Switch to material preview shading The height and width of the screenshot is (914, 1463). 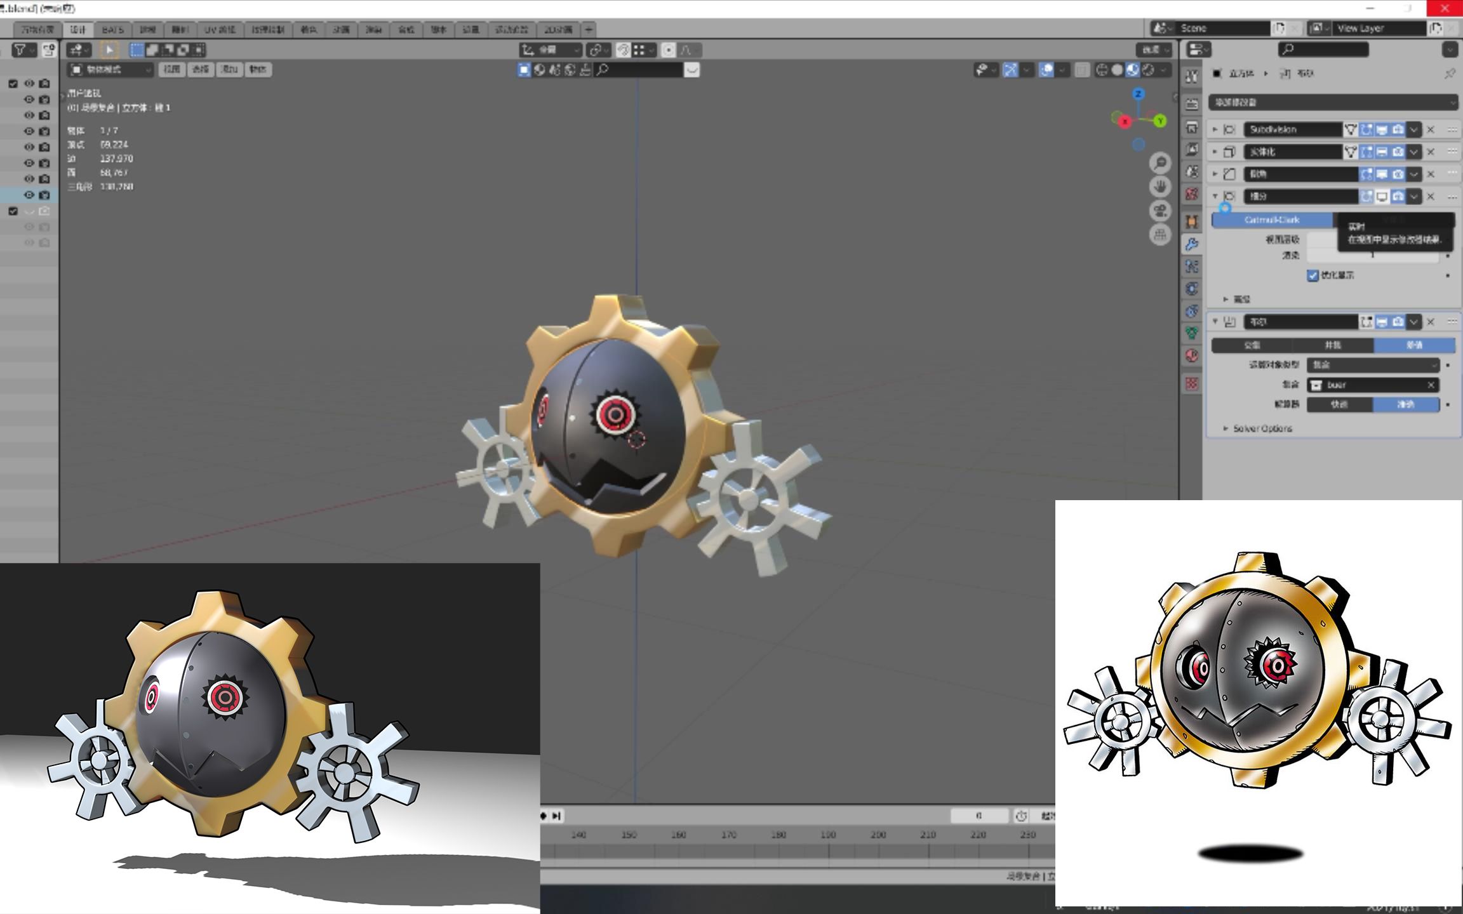[x=1132, y=70]
